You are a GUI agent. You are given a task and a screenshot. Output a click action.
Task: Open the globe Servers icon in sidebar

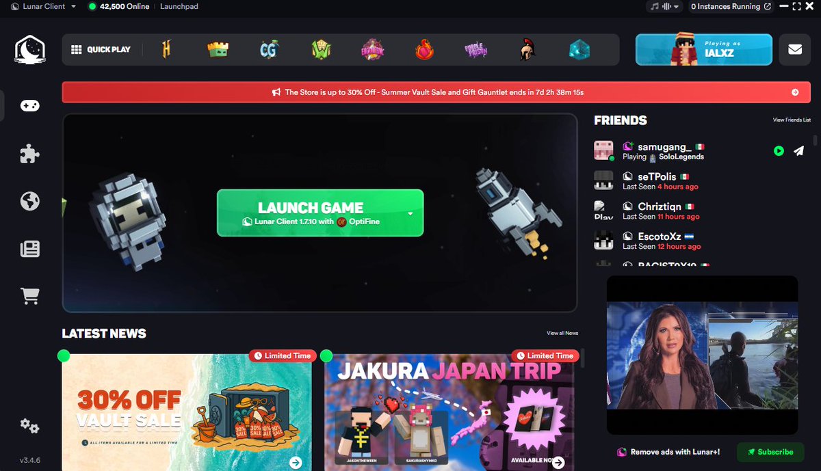29,201
